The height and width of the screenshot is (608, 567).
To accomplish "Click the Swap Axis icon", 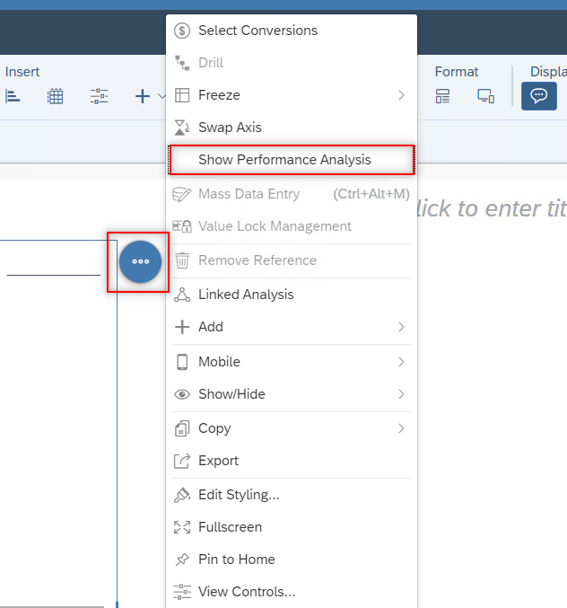I will click(x=182, y=128).
